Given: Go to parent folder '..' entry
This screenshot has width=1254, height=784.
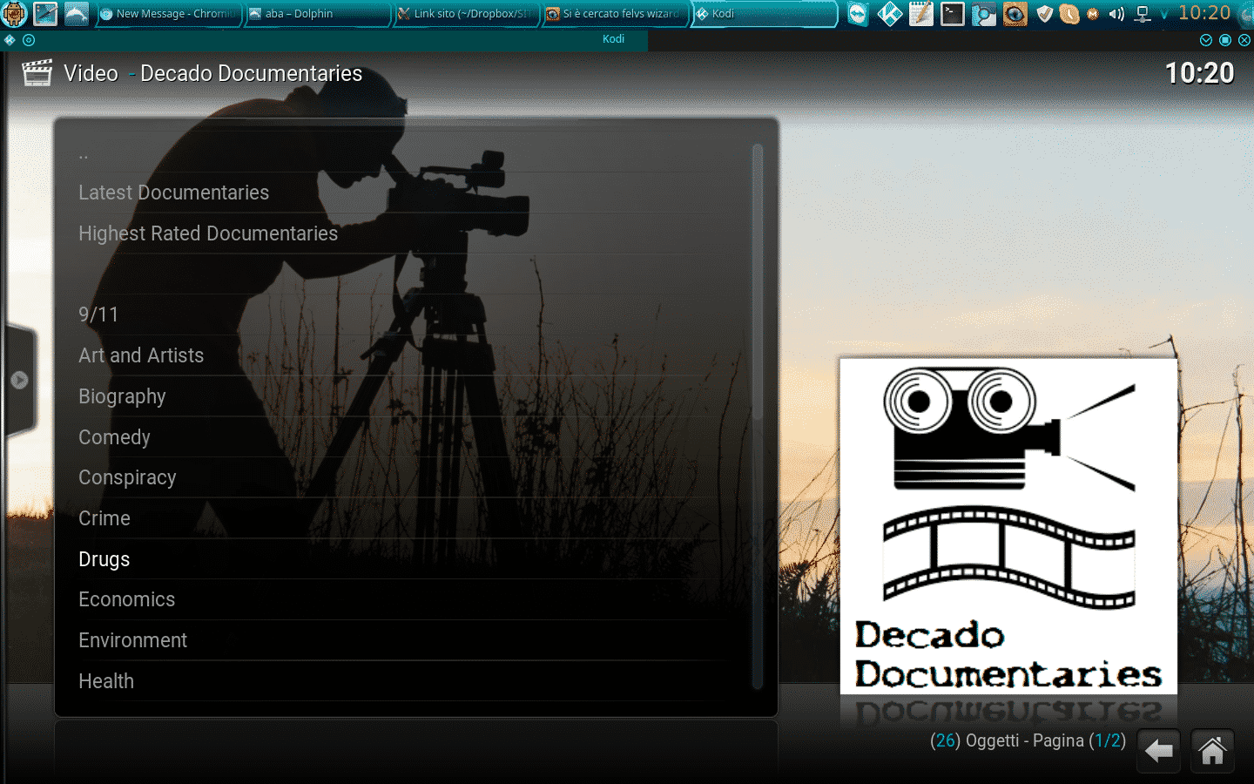Looking at the screenshot, I should coord(403,154).
